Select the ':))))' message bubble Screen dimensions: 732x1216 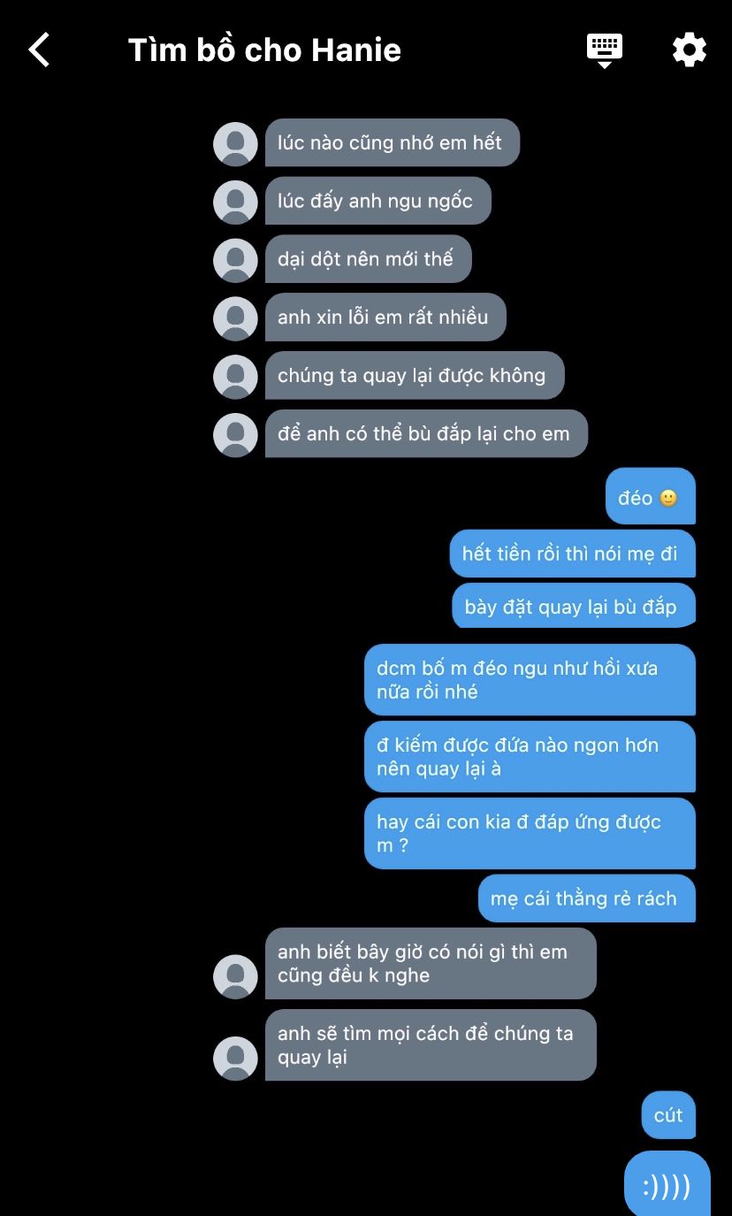coord(667,1185)
